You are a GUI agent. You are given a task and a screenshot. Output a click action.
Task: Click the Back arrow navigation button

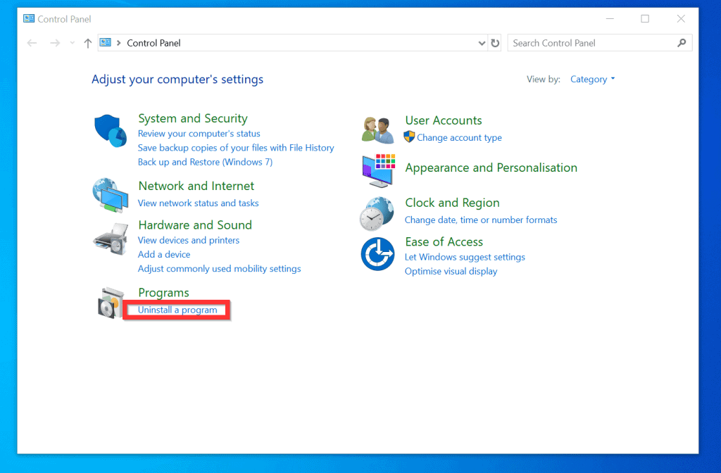click(x=32, y=43)
